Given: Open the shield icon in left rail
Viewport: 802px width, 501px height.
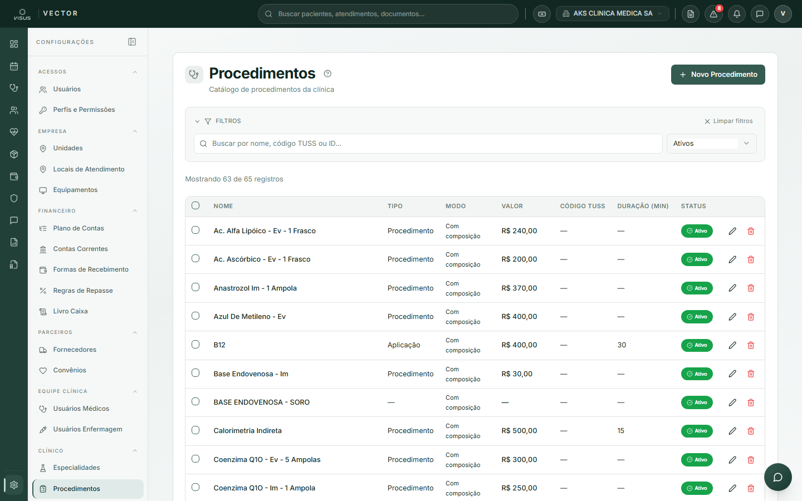Looking at the screenshot, I should (x=14, y=198).
